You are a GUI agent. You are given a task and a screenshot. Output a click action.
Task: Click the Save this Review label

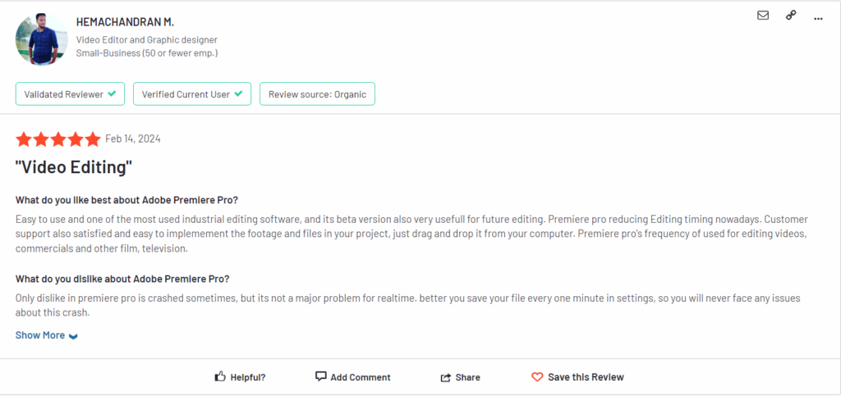coord(586,377)
